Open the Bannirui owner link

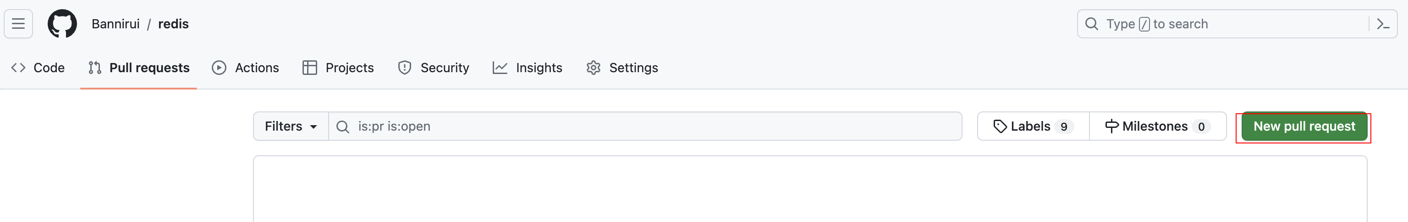coord(115,24)
